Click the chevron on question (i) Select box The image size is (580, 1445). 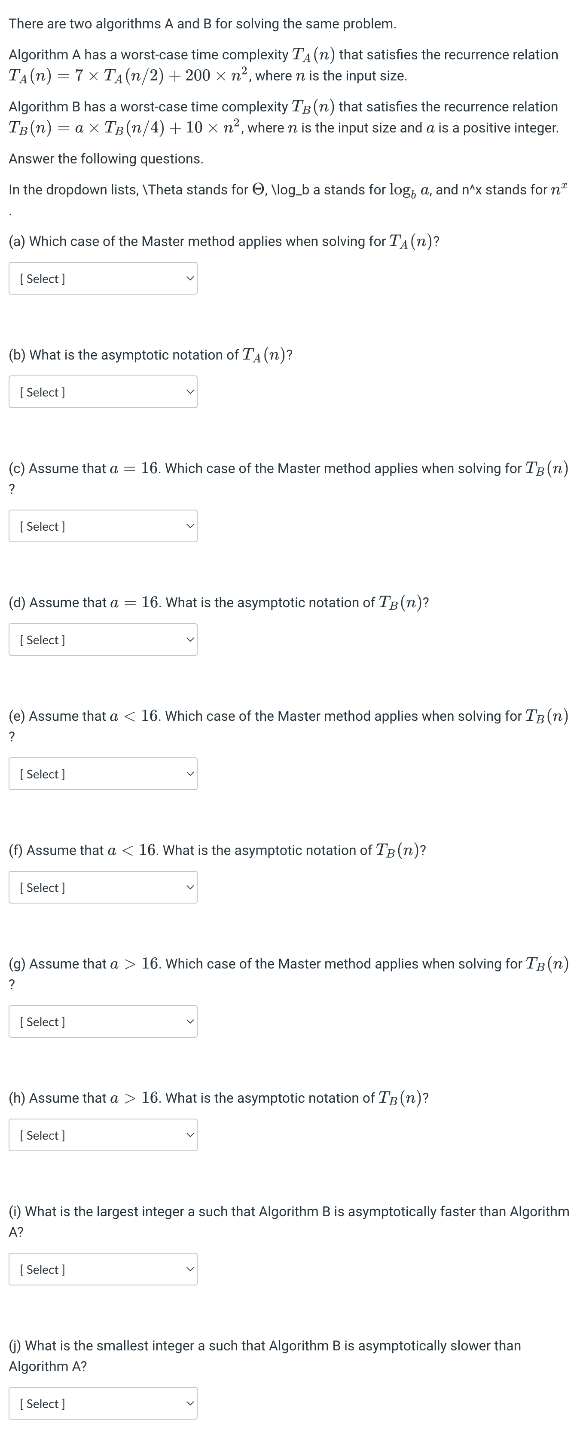[x=190, y=1269]
